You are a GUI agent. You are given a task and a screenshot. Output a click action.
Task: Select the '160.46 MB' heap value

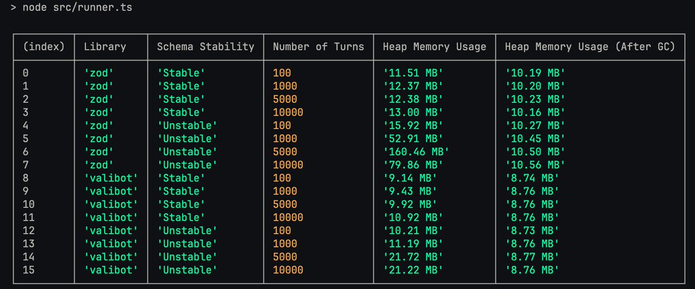click(416, 152)
